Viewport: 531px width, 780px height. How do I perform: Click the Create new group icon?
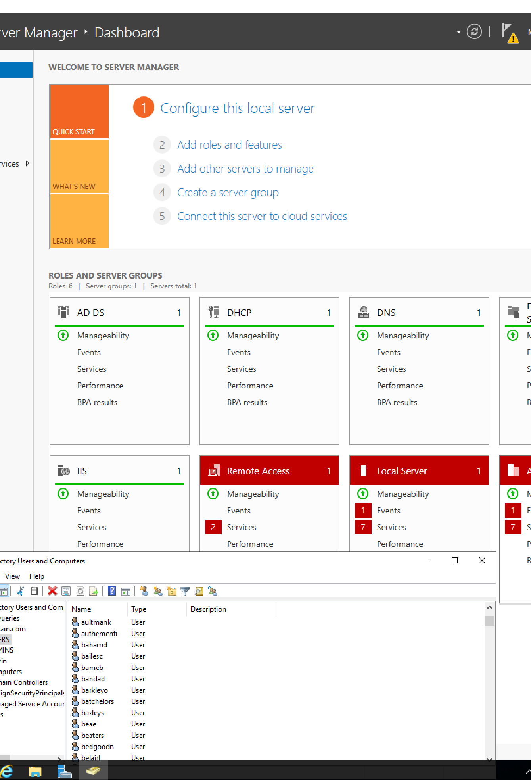(158, 591)
